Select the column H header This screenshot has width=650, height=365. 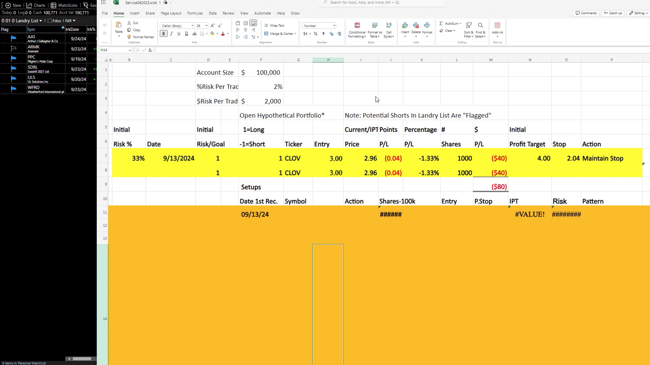tap(328, 60)
